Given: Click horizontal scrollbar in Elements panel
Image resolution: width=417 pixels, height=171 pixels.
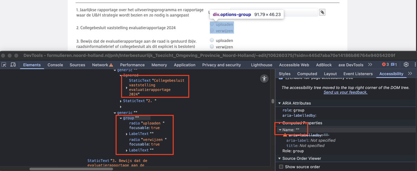Looking at the screenshot, I should [x=71, y=169].
